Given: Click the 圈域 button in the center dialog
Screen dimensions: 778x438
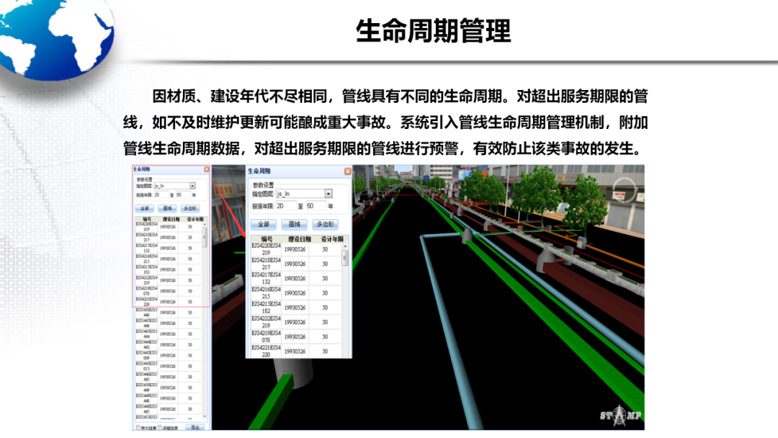Looking at the screenshot, I should coord(295,224).
